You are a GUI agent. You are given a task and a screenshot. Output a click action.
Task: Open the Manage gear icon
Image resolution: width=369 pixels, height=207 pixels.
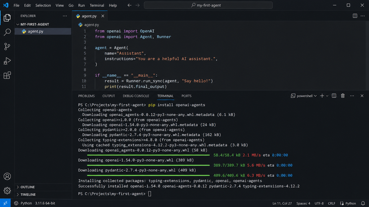point(7,190)
